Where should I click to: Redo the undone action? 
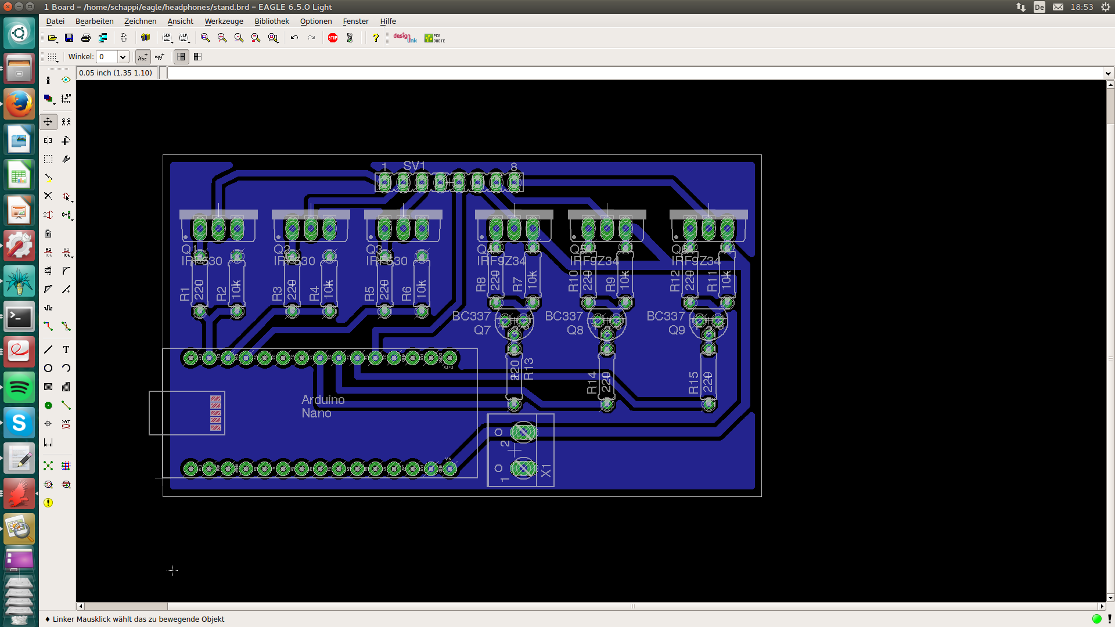pos(311,38)
